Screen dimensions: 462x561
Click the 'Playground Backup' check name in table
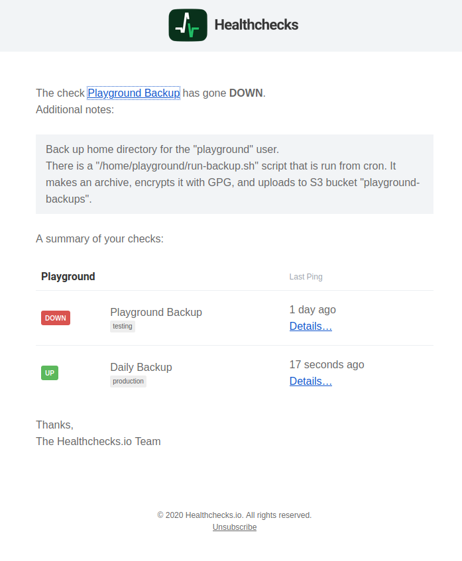coord(156,313)
